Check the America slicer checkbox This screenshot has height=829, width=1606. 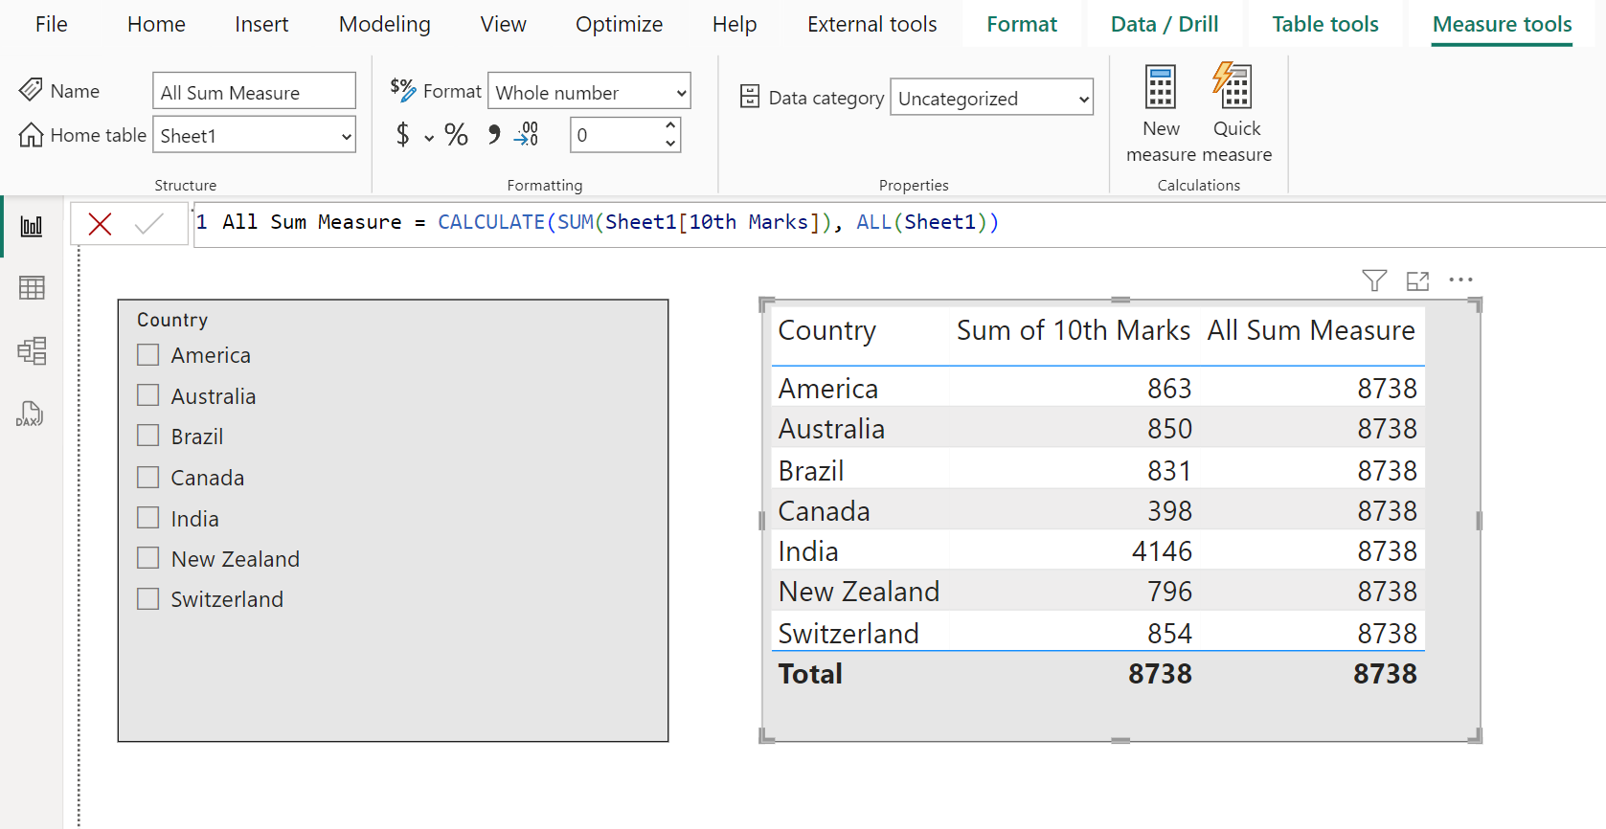[148, 355]
